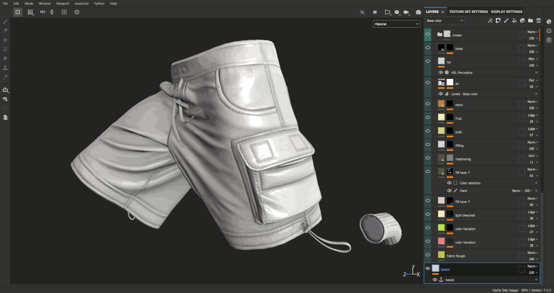Viewport: 554px width, 293px height.
Task: Click the Fabric Rough layer color swatch
Action: [x=441, y=255]
